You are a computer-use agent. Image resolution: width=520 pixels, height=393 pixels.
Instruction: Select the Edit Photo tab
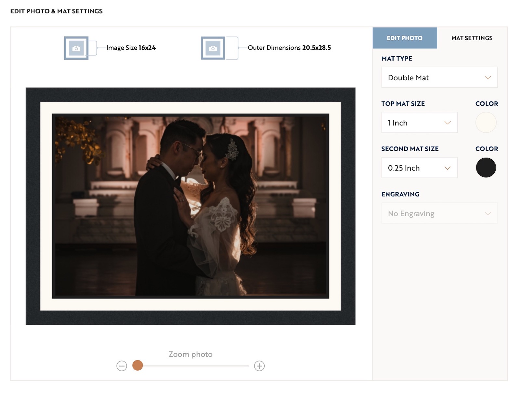coord(405,38)
